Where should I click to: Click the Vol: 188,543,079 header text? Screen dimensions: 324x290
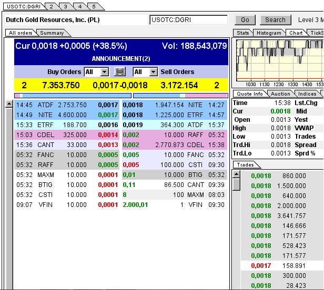click(194, 46)
